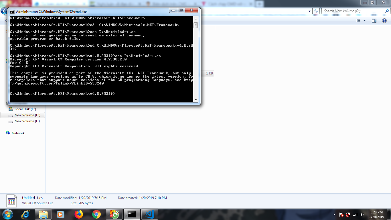Open Network in the navigation pane
The image size is (391, 220).
click(18, 133)
